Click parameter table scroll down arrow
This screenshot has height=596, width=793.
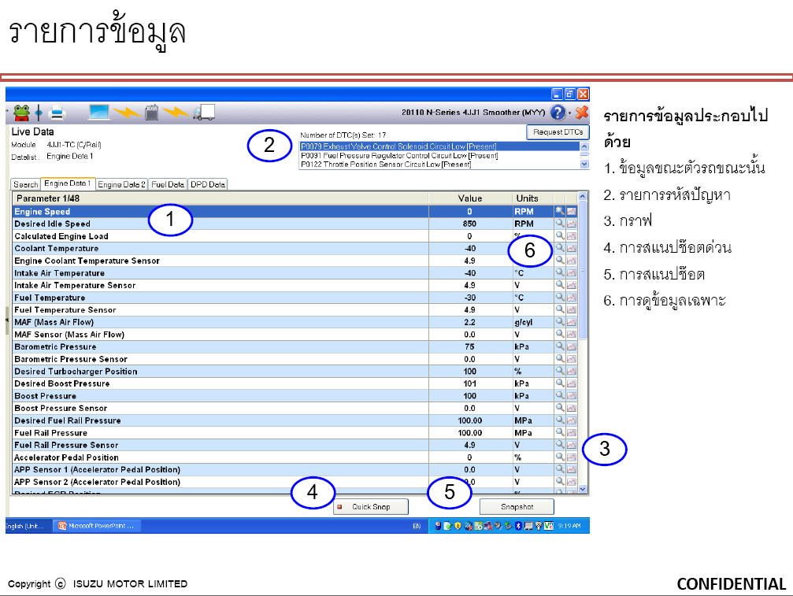583,489
